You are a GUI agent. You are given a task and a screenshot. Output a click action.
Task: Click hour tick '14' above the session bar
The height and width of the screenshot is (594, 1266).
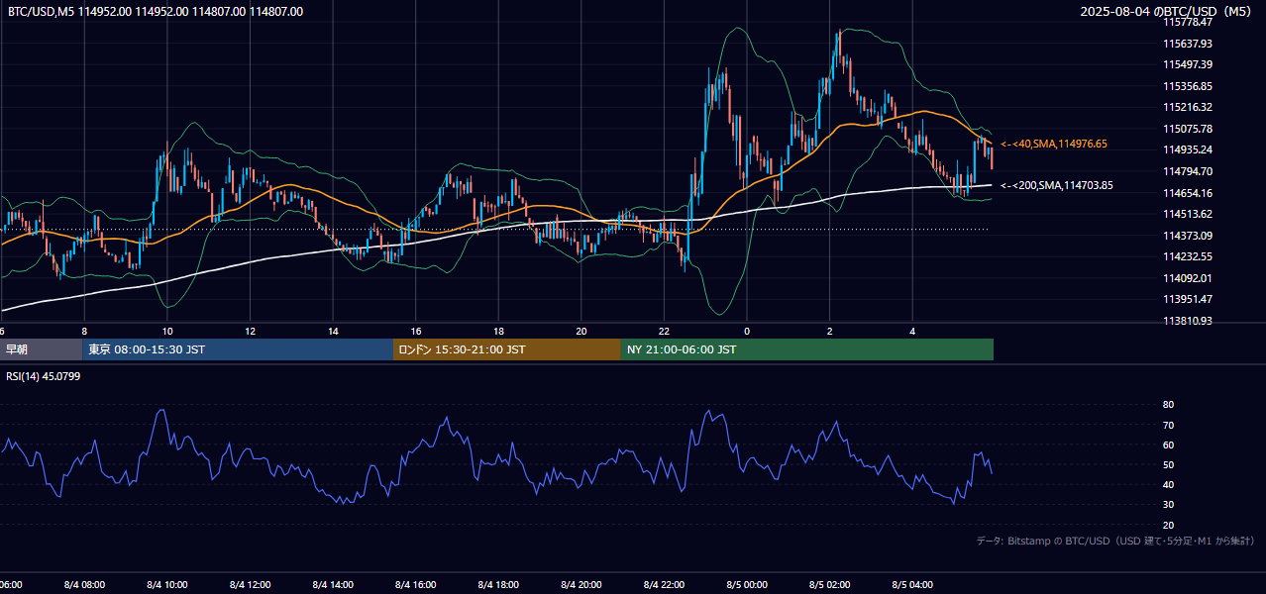coord(334,331)
